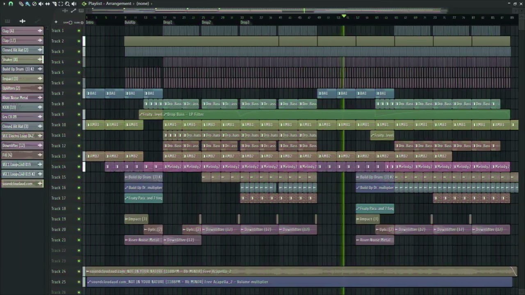
Task: Mute Track 14 using its green LED
Action: 79,167
